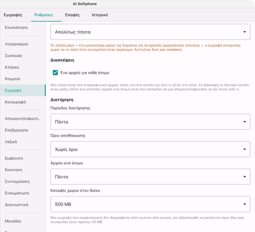Click the stereo file explanation paragraph under Διασκέψεις

tap(150, 87)
